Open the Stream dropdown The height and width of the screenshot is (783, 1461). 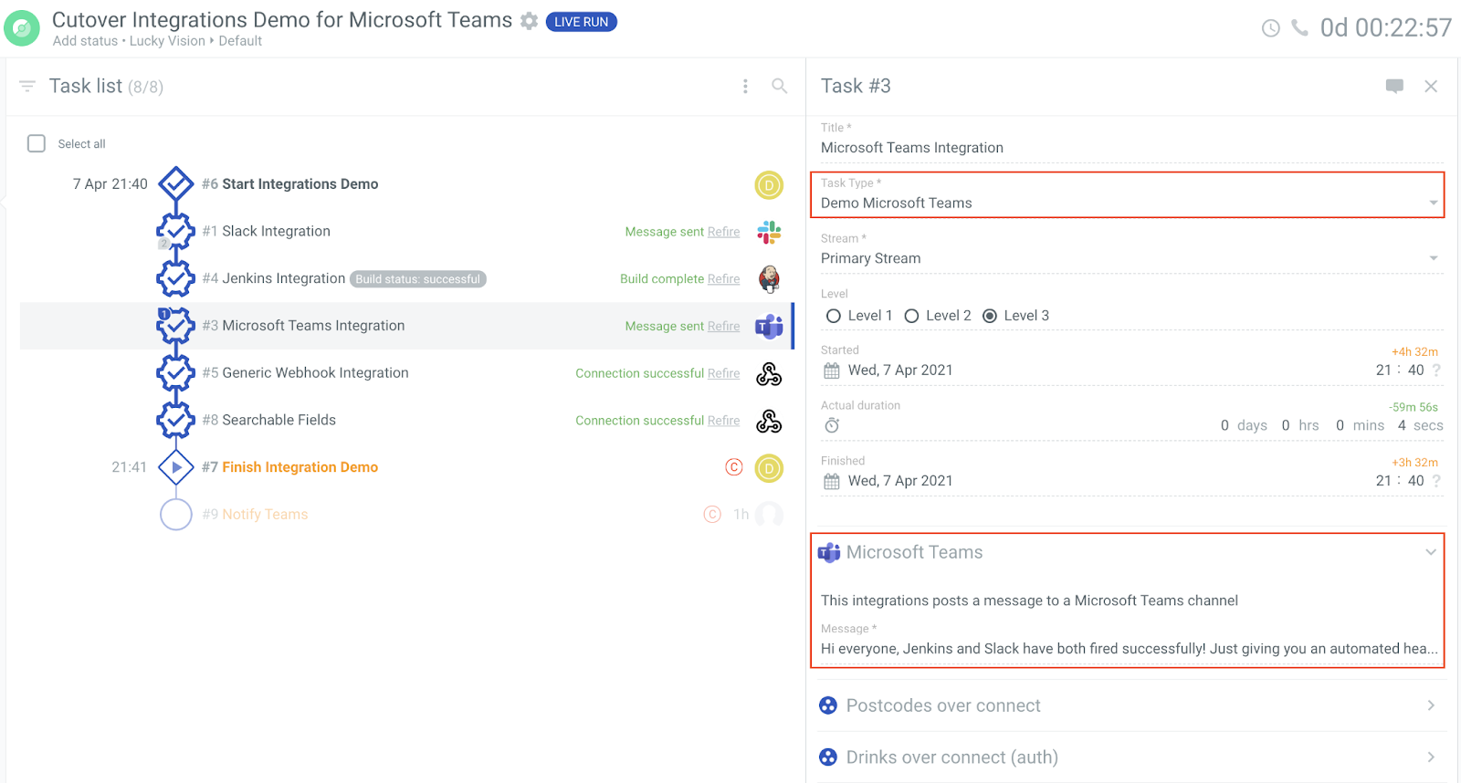(x=1132, y=258)
